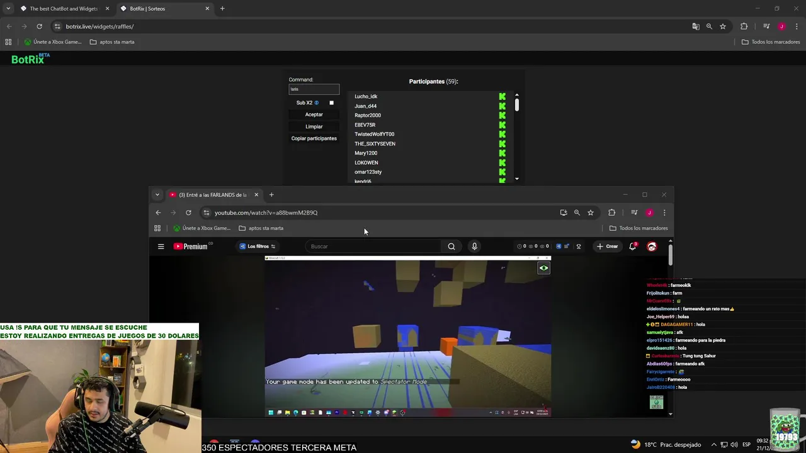The image size is (806, 453).
Task: Open Únete a Xbox Game bookmark in YouTube window
Action: click(202, 228)
